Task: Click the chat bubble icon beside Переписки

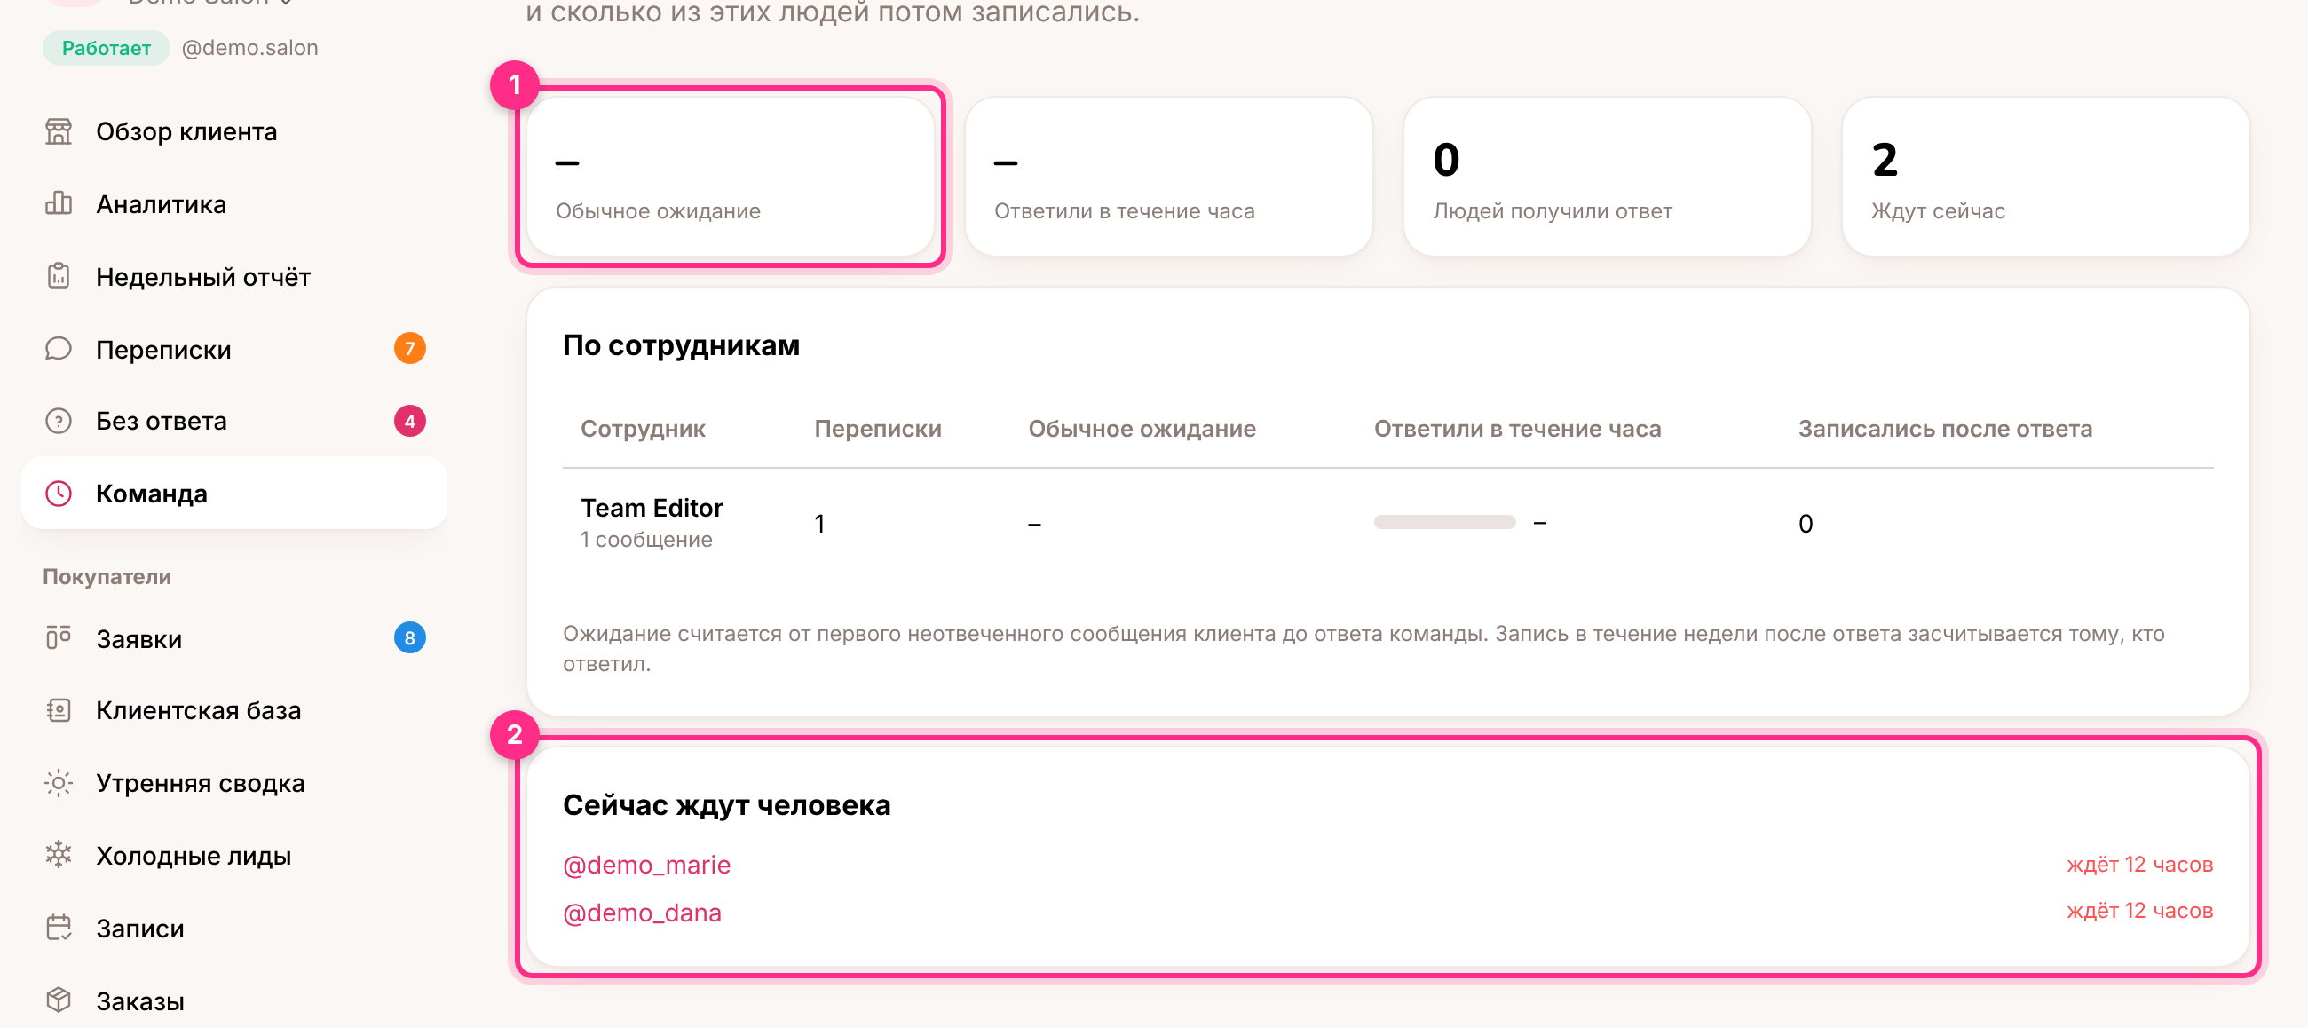Action: tap(59, 349)
